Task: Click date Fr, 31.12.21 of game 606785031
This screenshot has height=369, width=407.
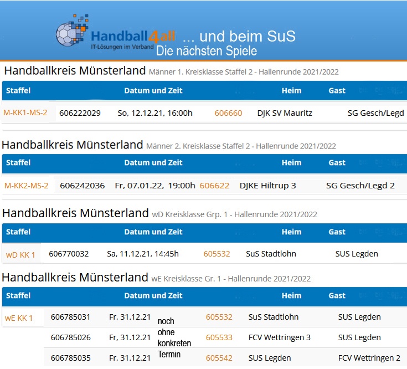Action: point(130,317)
